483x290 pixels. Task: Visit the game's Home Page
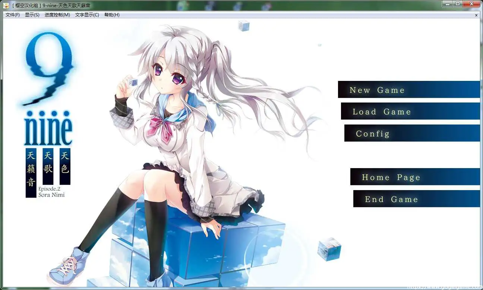click(391, 177)
